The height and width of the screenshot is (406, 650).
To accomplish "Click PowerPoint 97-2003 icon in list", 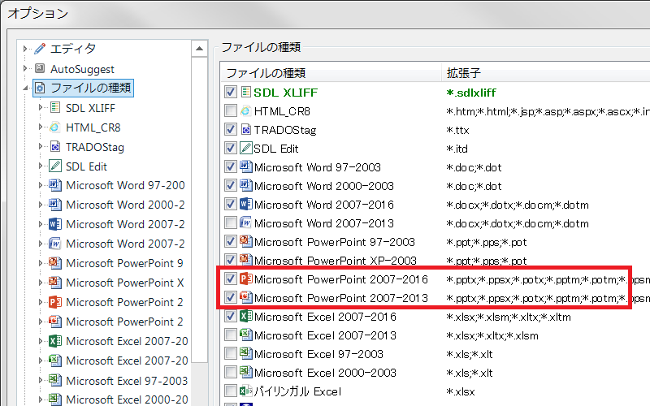I will tap(246, 241).
